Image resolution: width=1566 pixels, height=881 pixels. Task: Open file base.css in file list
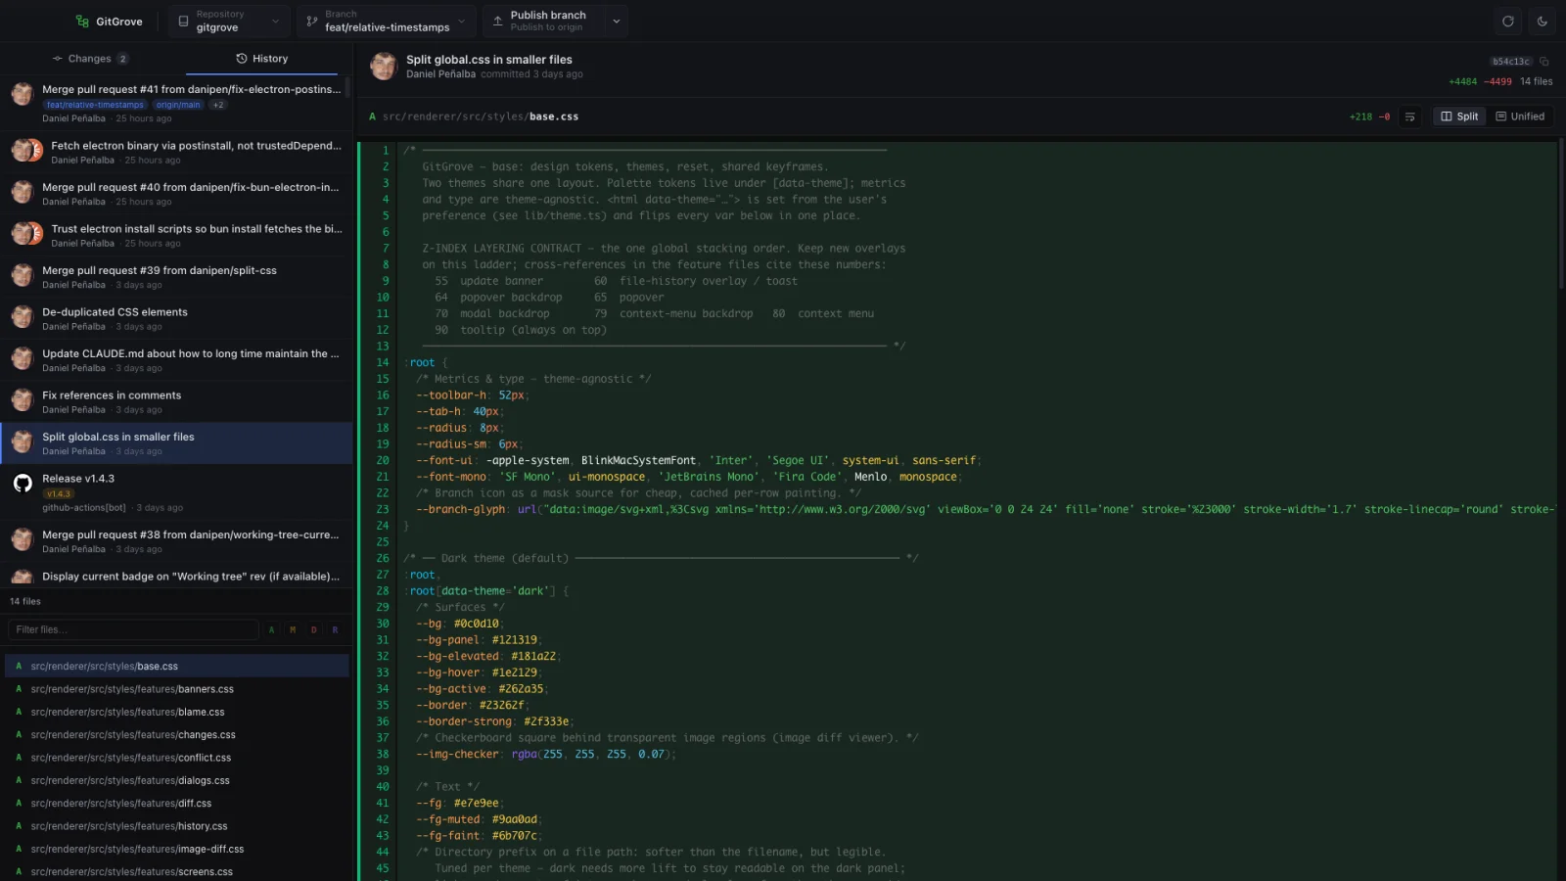[176, 667]
